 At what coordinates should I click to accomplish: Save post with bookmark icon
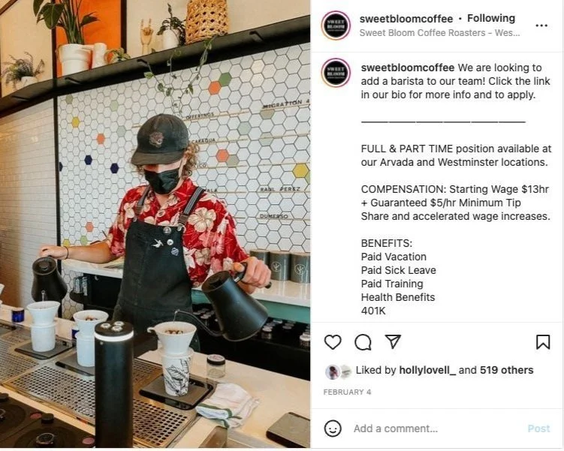click(543, 341)
